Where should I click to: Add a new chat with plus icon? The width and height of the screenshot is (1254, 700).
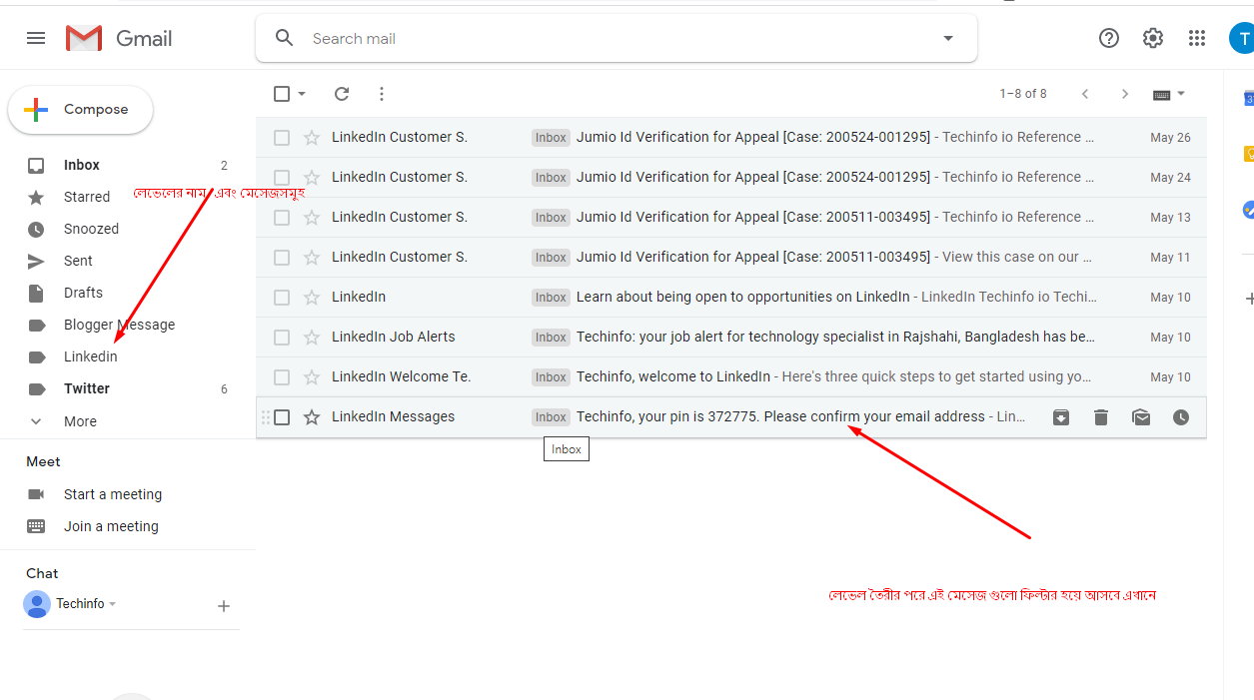tap(224, 606)
